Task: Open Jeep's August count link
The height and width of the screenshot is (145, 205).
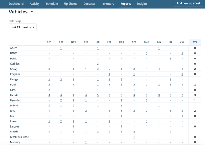Action: pos(182,111)
